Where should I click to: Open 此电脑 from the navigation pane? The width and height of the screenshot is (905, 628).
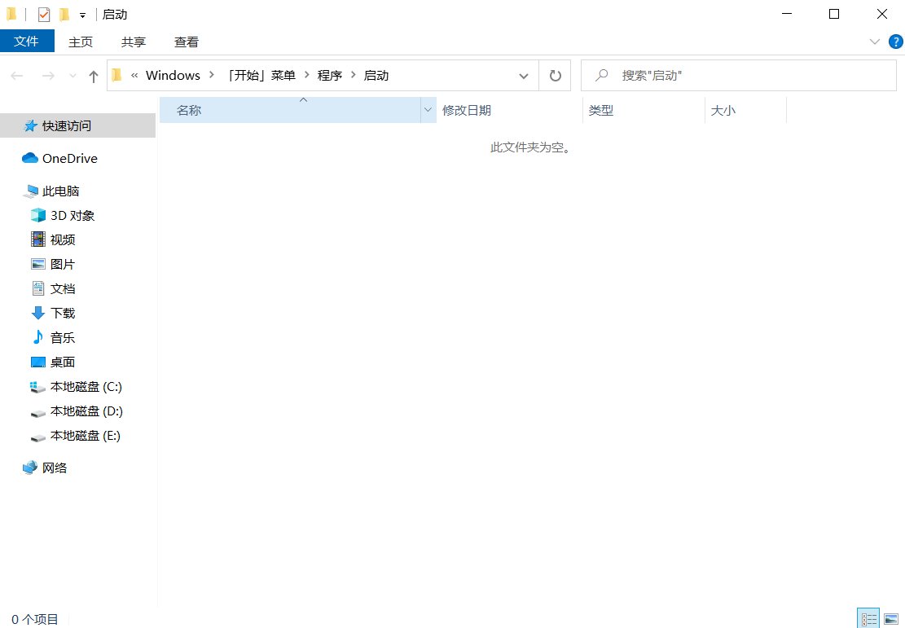(61, 191)
